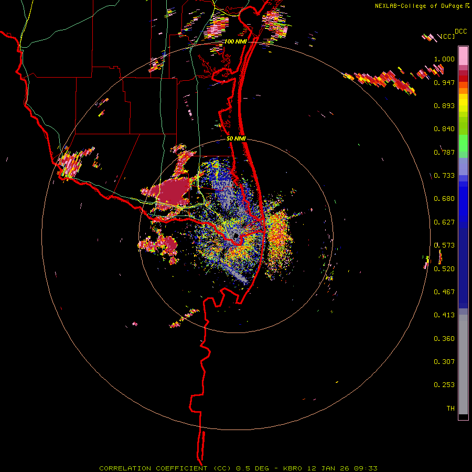Click the 0.787 legend value
Screen dimensions: 472x472
pos(444,152)
